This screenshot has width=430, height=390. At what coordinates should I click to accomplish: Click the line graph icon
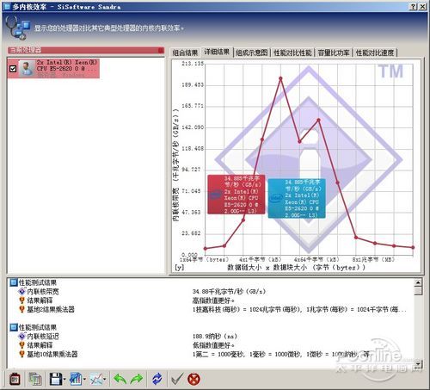point(95,379)
